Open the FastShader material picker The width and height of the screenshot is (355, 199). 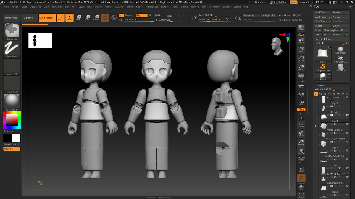[12, 102]
